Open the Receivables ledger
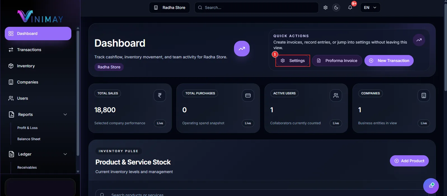447x196 pixels. pyautogui.click(x=27, y=168)
